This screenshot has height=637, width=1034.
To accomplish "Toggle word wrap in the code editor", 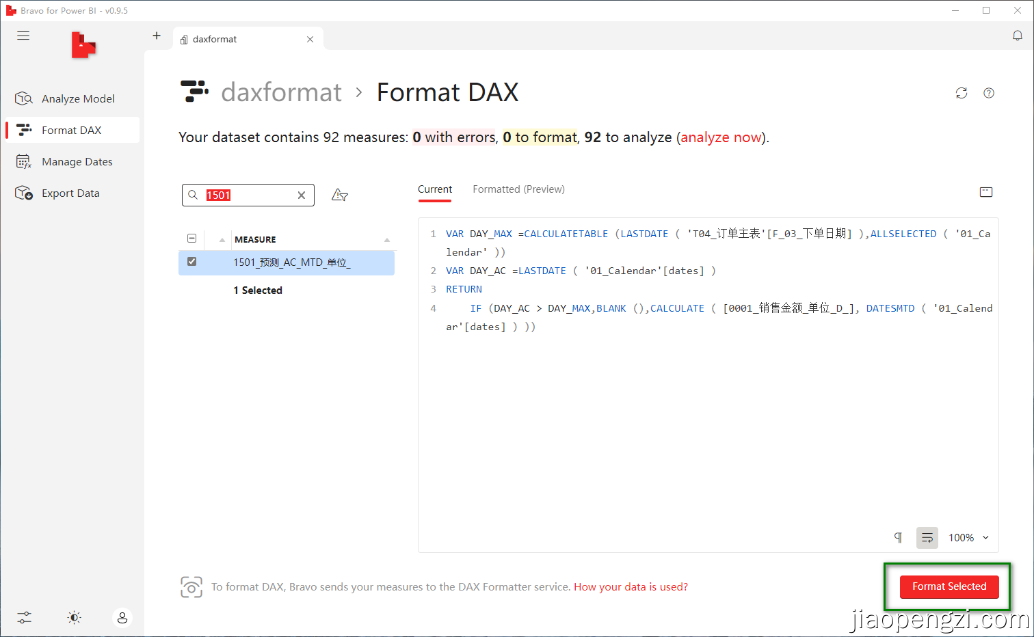I will pos(927,538).
